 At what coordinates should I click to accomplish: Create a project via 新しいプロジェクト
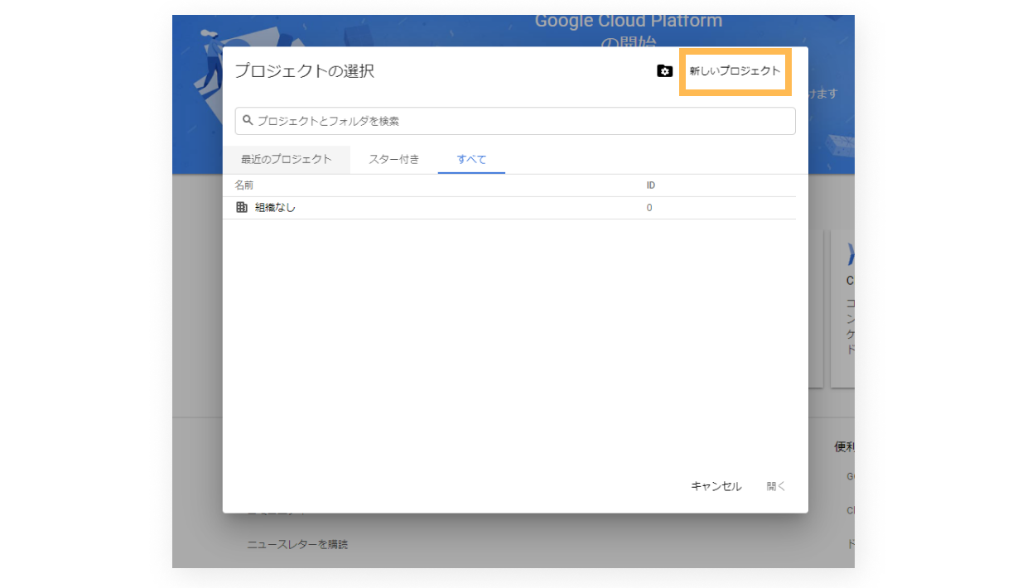click(735, 71)
